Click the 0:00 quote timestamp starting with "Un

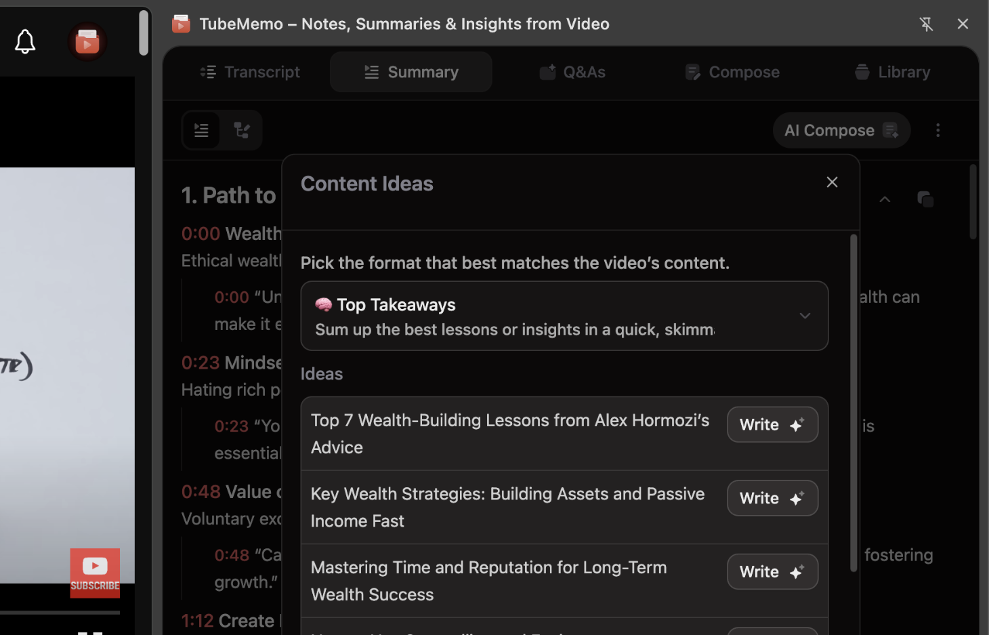(x=232, y=298)
